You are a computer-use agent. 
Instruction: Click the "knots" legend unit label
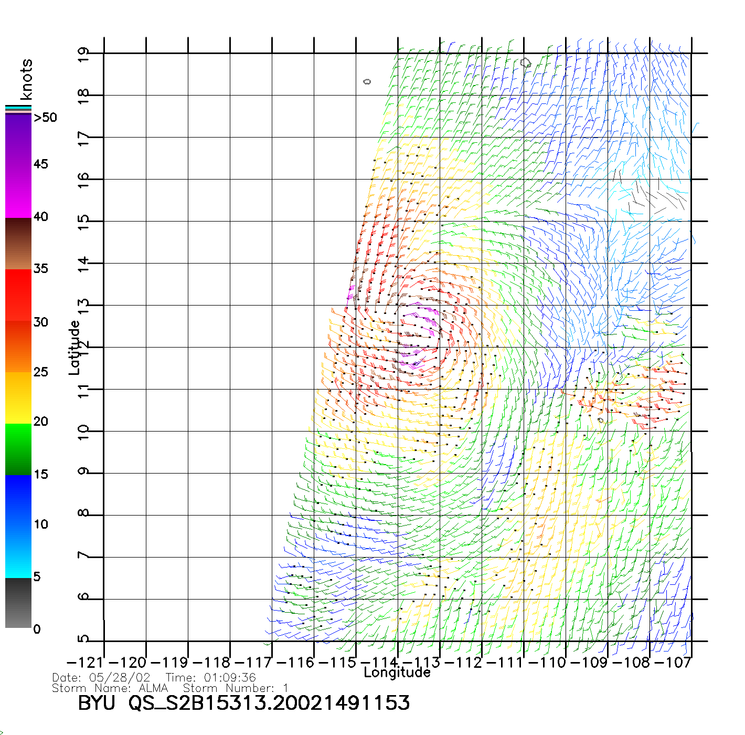[26, 79]
